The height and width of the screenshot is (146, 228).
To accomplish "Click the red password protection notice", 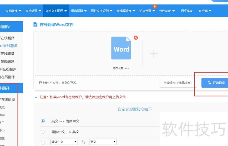I will point(83,97).
